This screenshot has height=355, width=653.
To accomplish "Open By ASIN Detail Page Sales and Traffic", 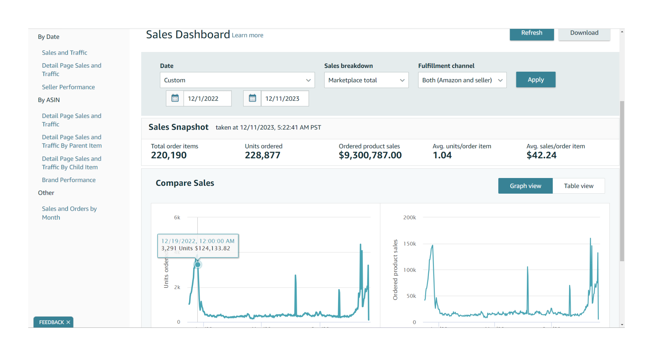I will (x=71, y=120).
